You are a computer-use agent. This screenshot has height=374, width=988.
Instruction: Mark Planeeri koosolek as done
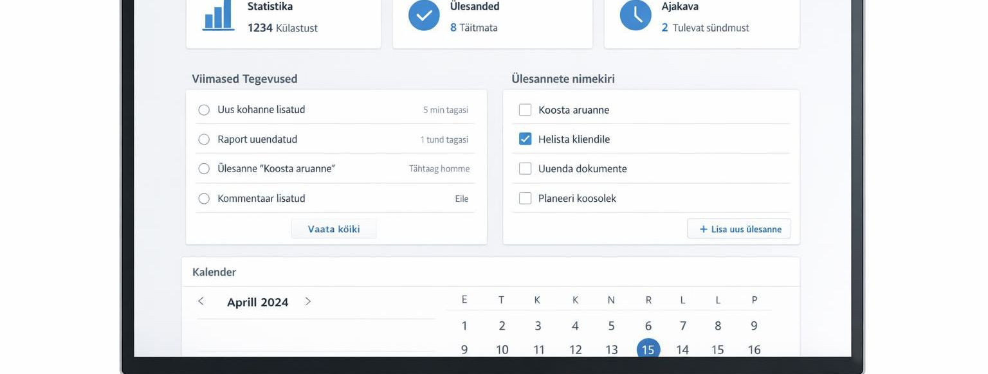pyautogui.click(x=525, y=198)
